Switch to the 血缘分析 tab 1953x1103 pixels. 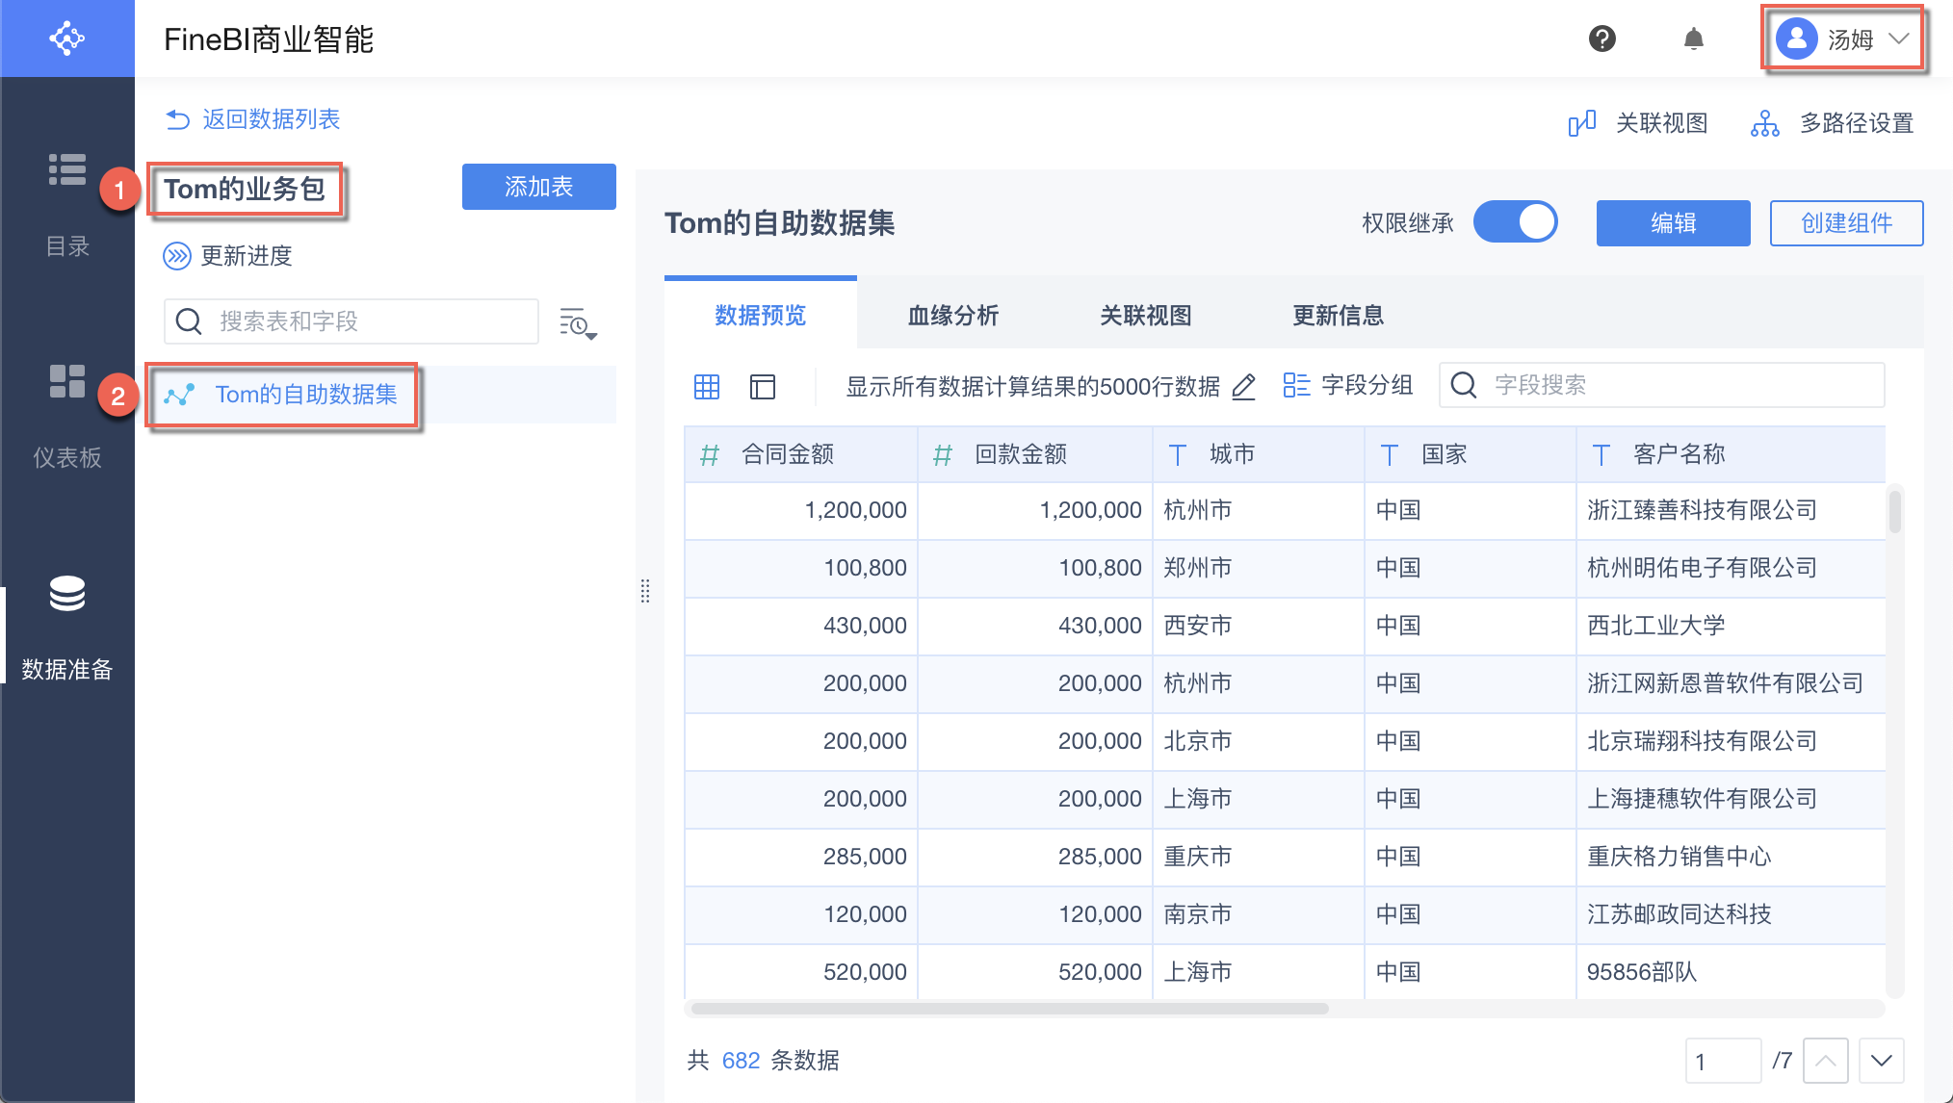[x=952, y=316]
